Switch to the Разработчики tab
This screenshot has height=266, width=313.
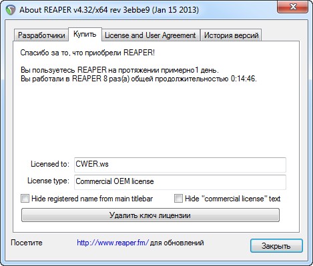(41, 35)
